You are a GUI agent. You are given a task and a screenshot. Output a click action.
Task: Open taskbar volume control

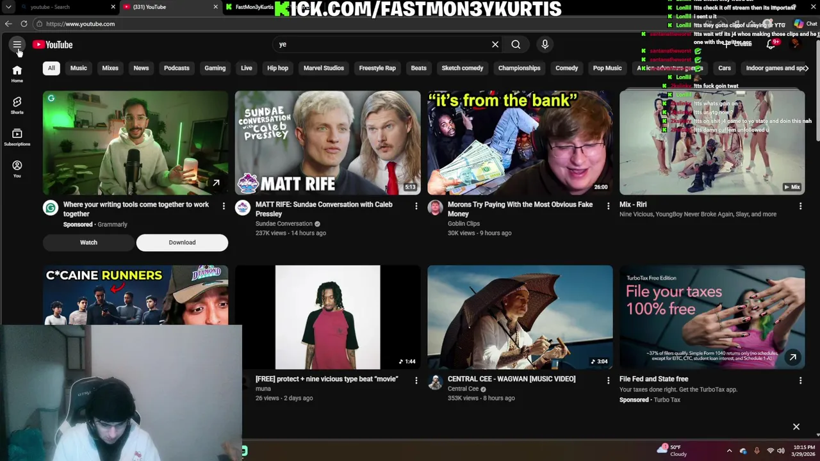click(781, 451)
